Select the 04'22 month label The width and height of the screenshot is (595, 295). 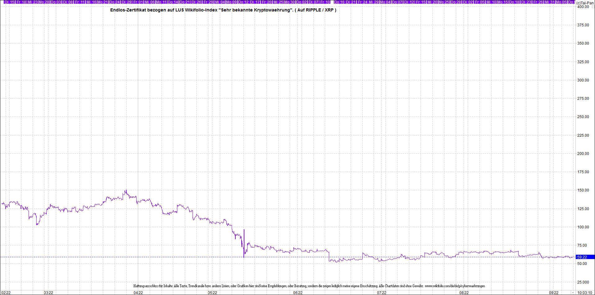(x=138, y=293)
